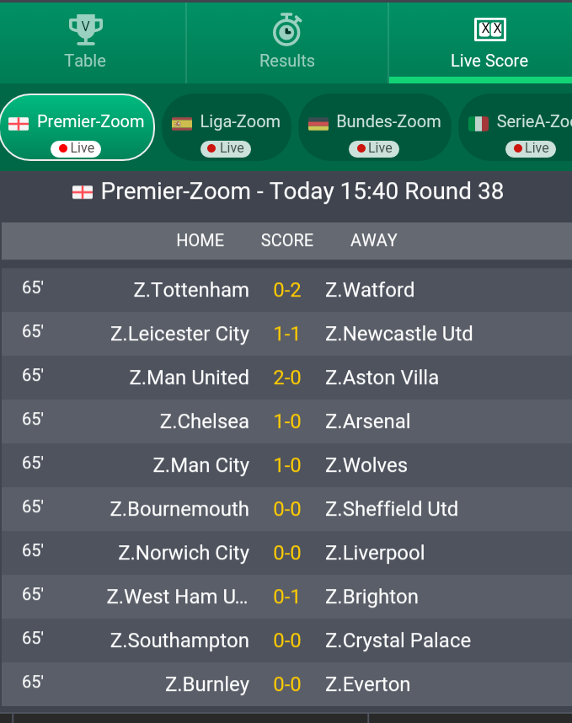Click the HOME column header
This screenshot has height=723, width=572.
point(200,240)
